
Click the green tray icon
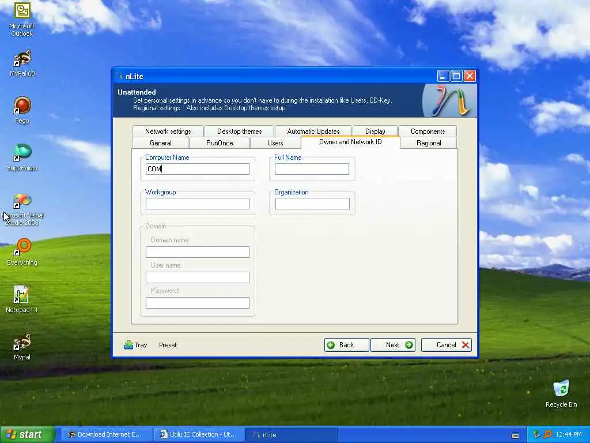tap(536, 434)
